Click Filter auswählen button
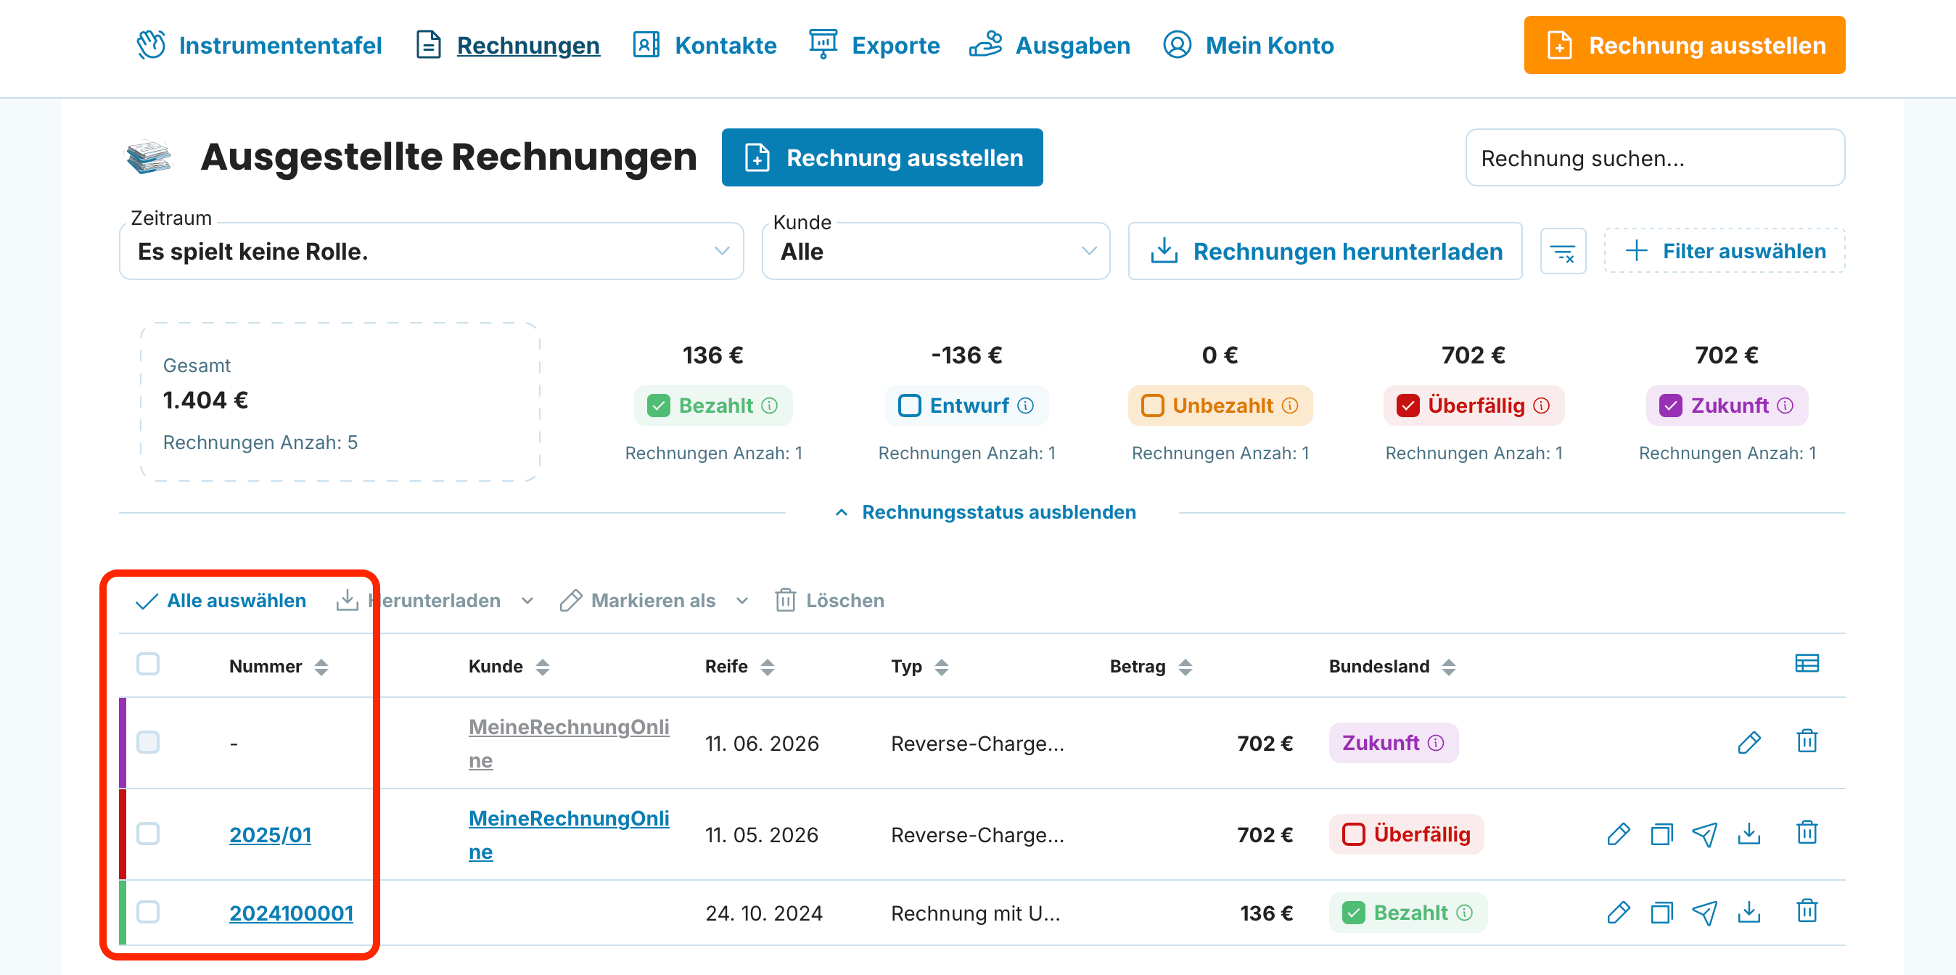The image size is (1956, 975). point(1725,251)
